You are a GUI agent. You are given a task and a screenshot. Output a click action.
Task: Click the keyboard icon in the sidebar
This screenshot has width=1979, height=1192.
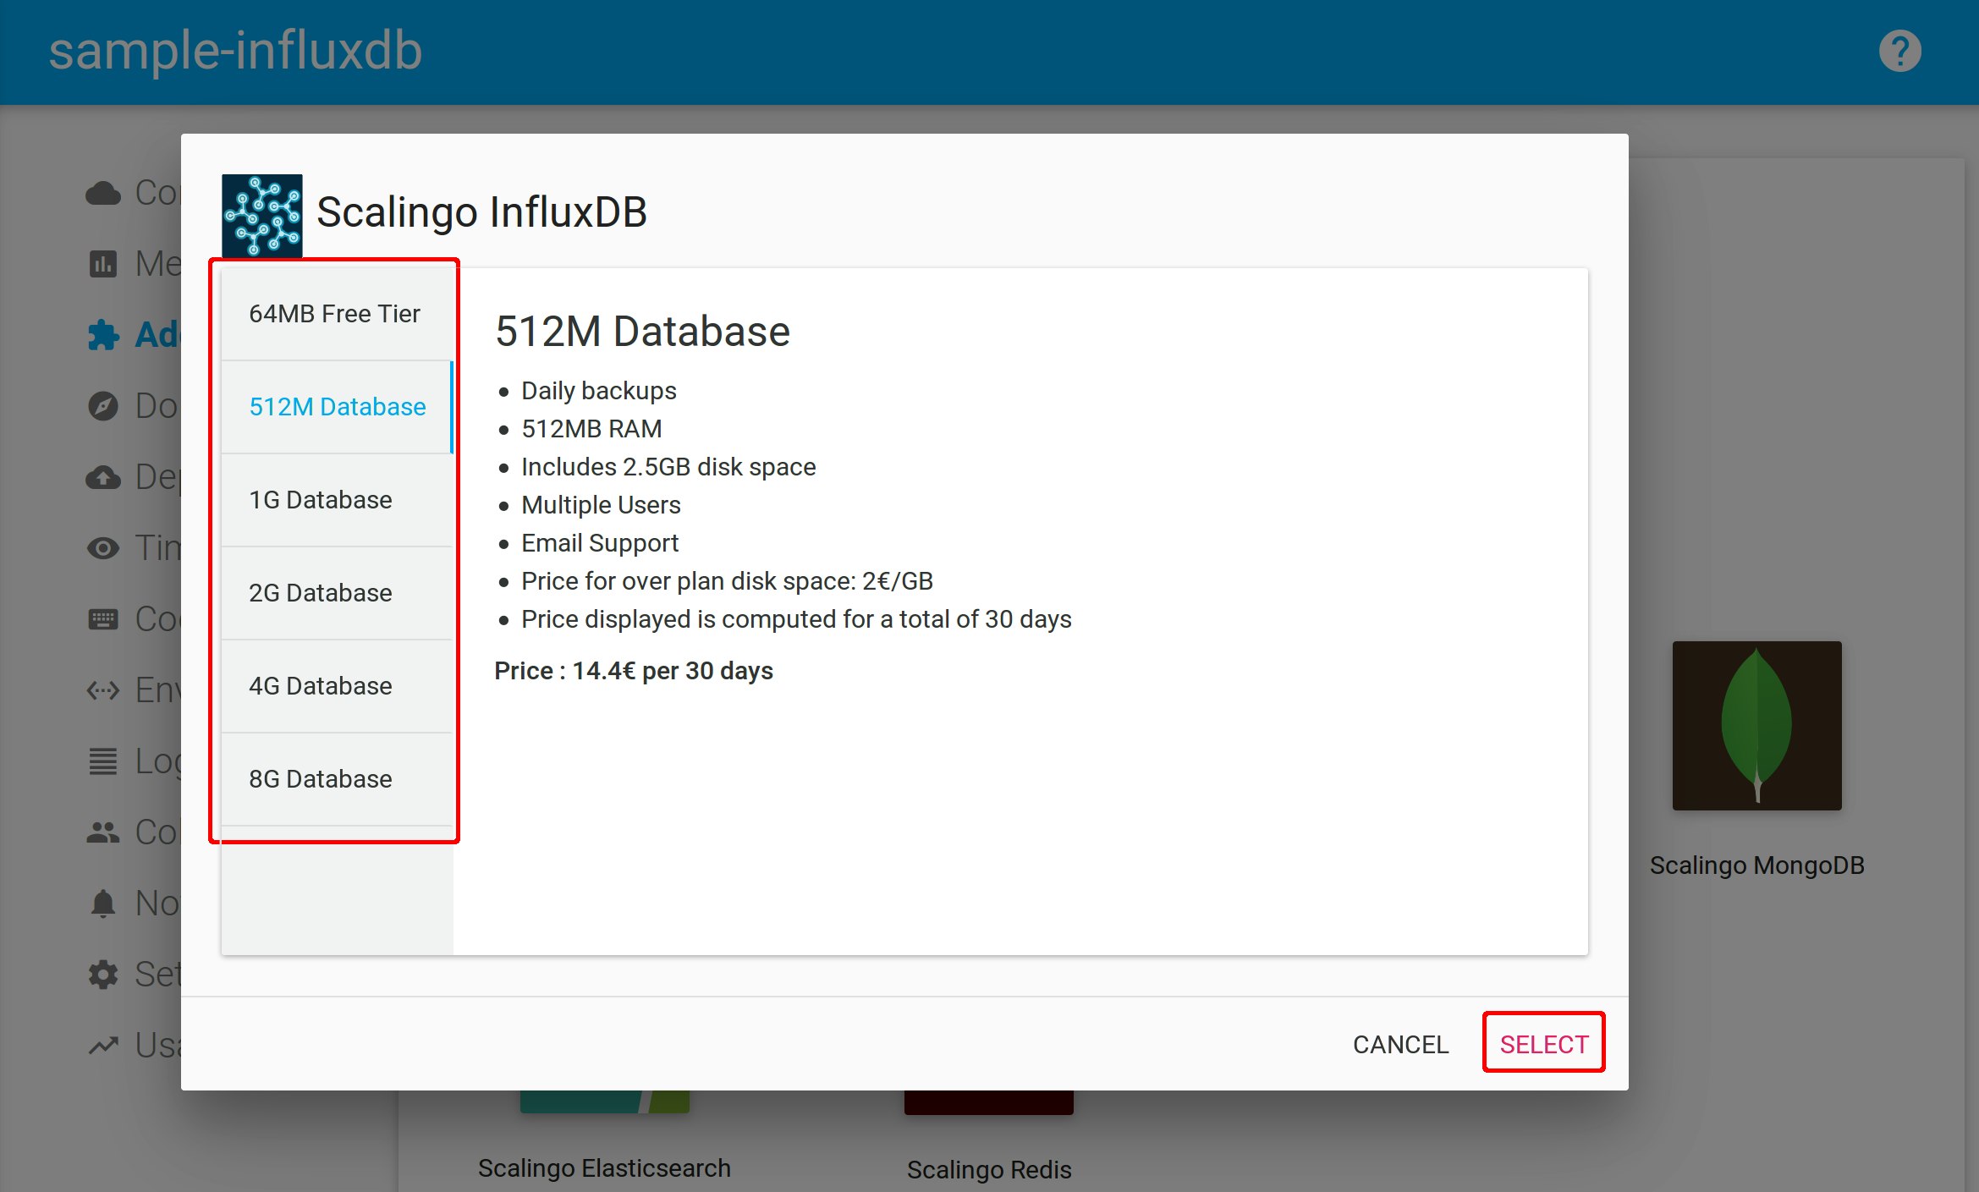[103, 619]
